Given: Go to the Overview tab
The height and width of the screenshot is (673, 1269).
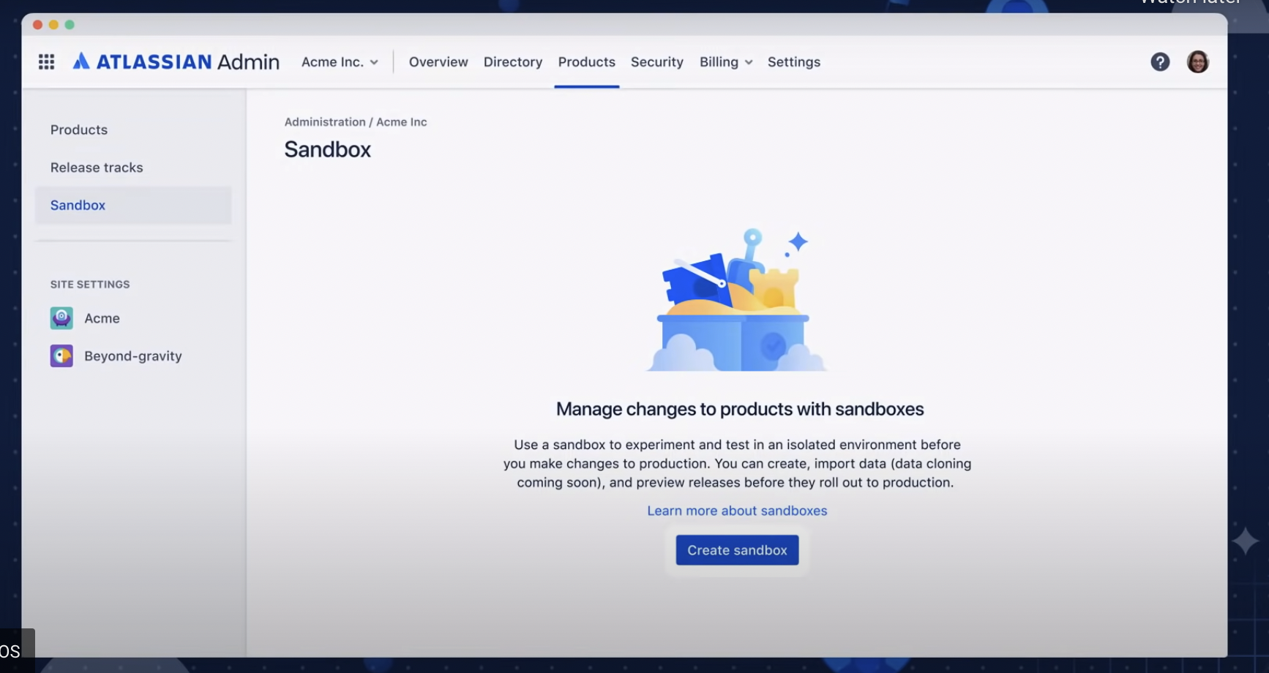Looking at the screenshot, I should pos(438,62).
